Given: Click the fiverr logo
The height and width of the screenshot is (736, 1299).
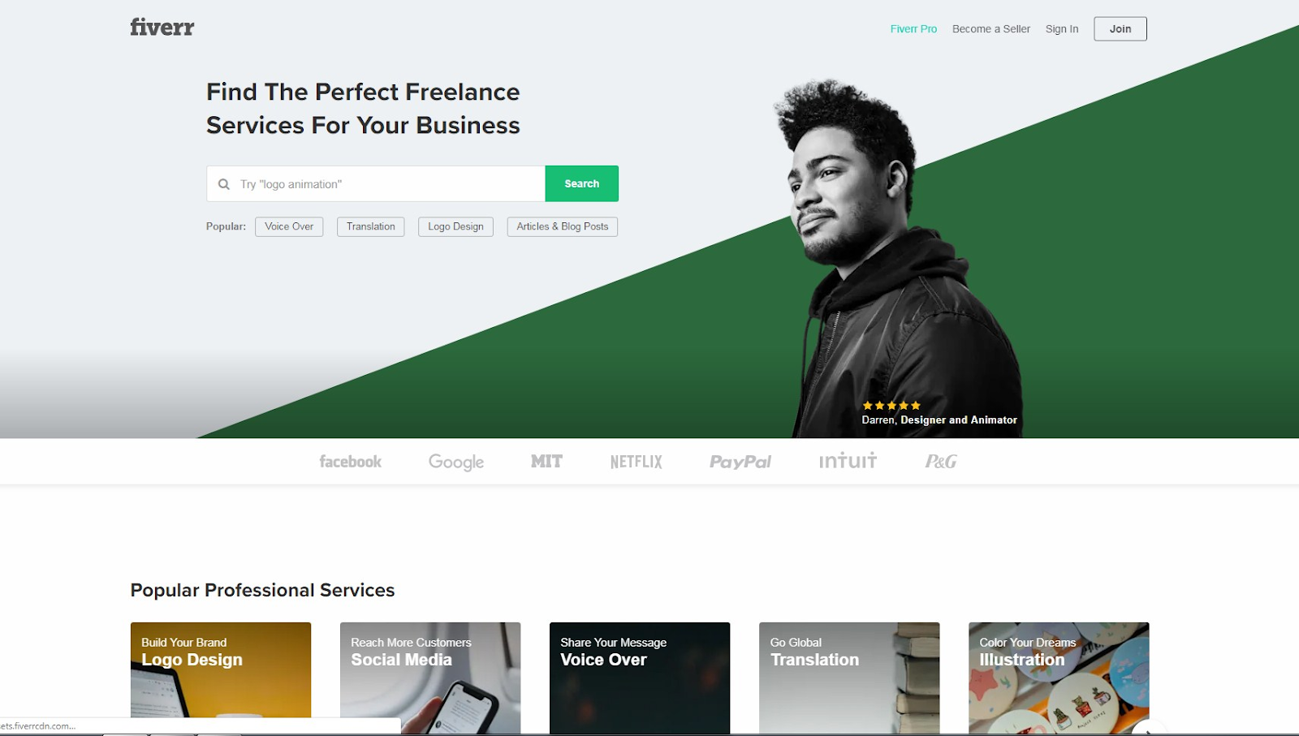Looking at the screenshot, I should pos(162,28).
